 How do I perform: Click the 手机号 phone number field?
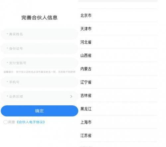point(40,82)
